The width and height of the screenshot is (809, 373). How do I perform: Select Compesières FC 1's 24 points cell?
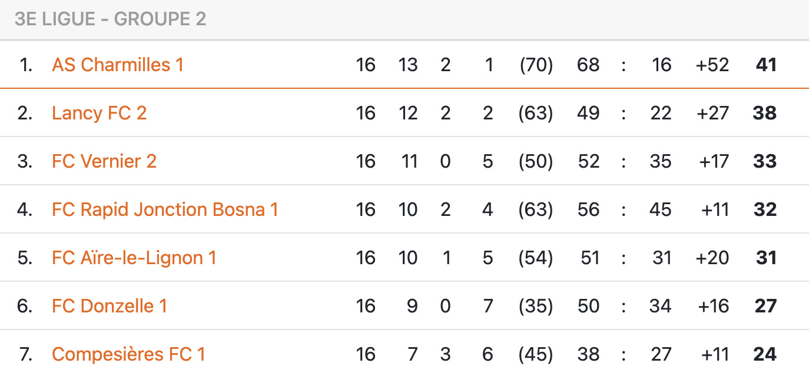coord(765,354)
